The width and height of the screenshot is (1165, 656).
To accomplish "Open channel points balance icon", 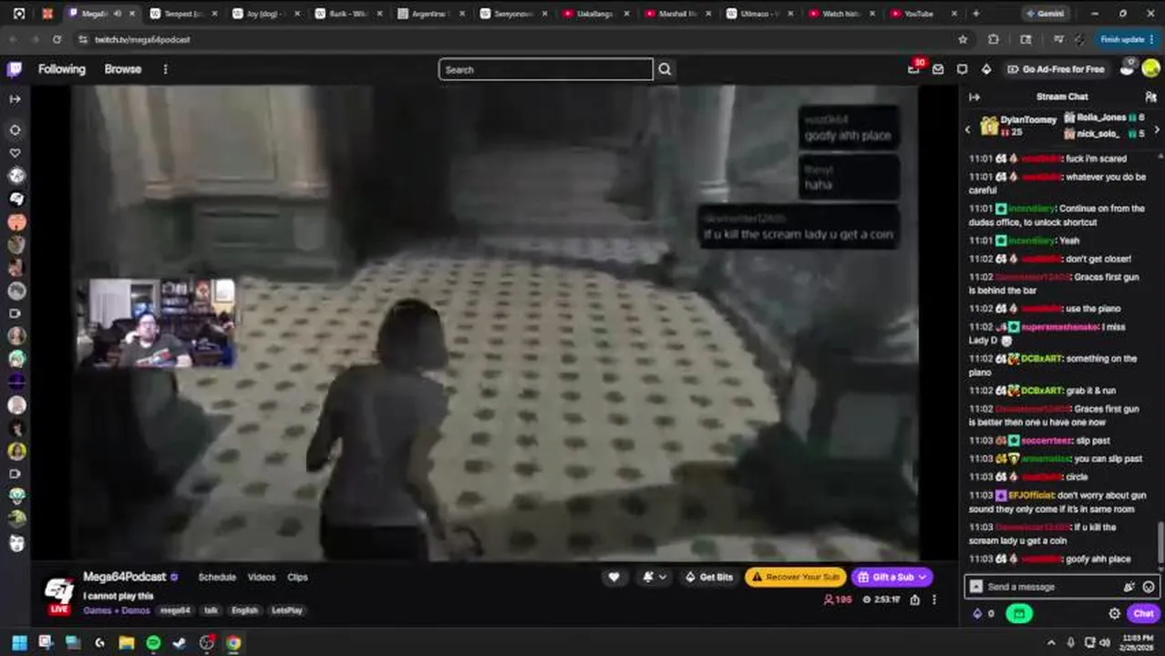I will (x=984, y=614).
